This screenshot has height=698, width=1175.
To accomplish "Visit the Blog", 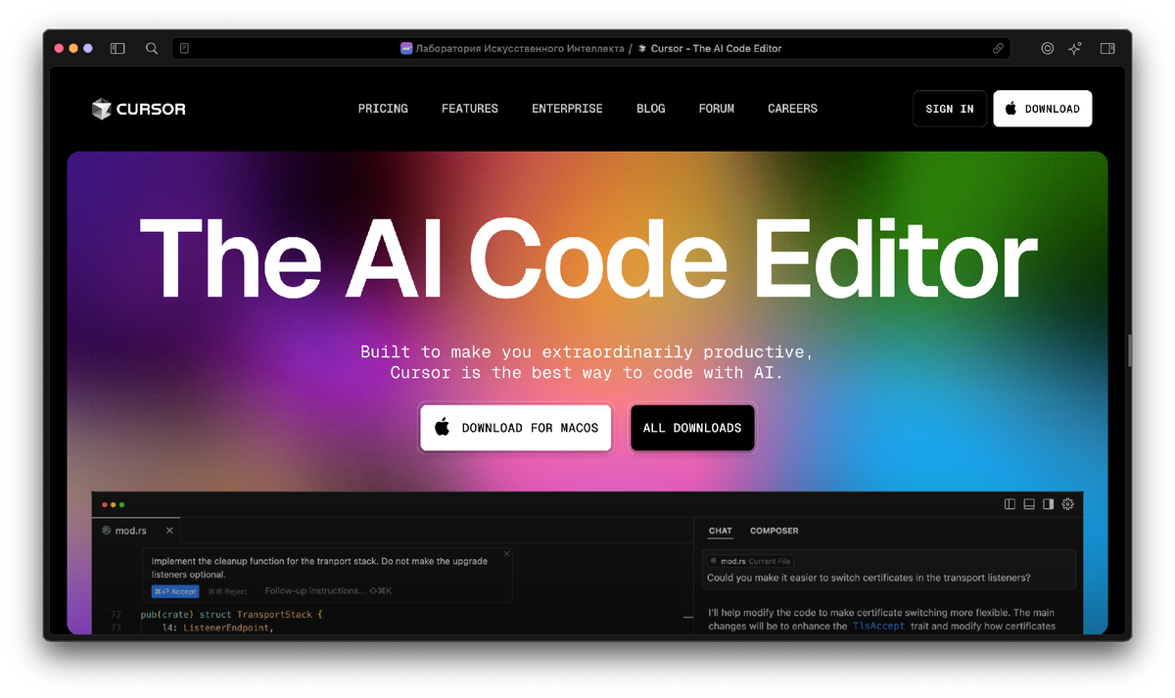I will 651,109.
